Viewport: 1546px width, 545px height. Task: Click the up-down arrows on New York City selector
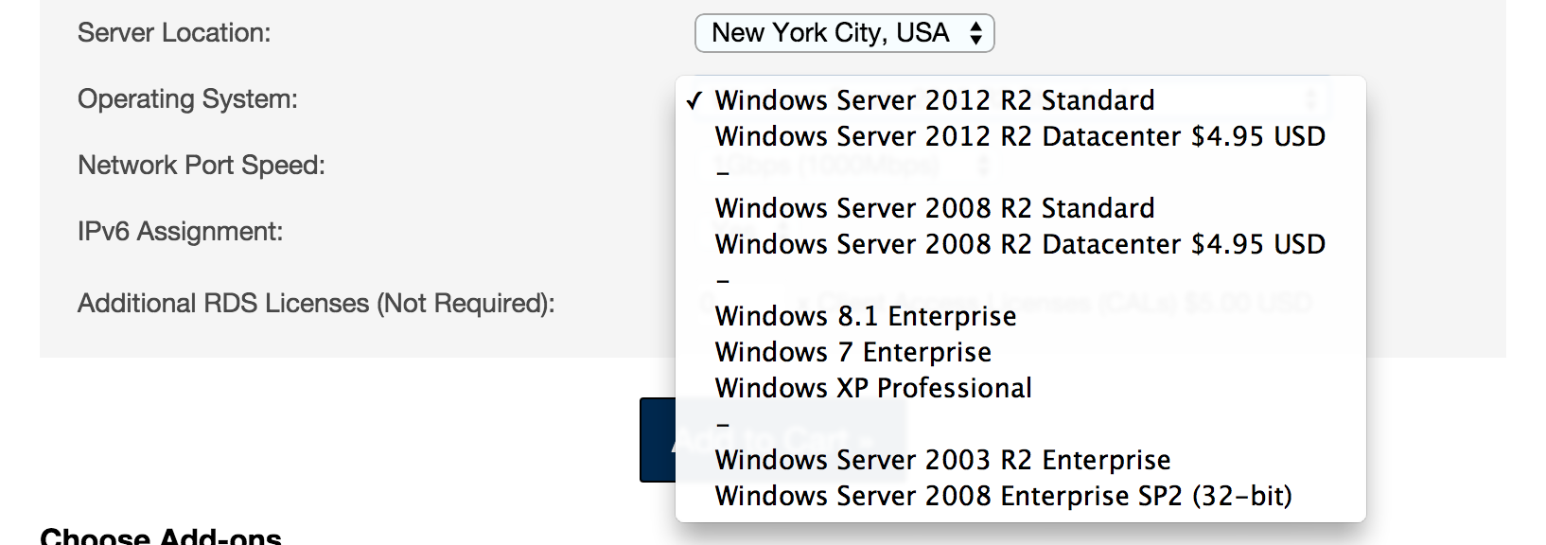point(976,34)
